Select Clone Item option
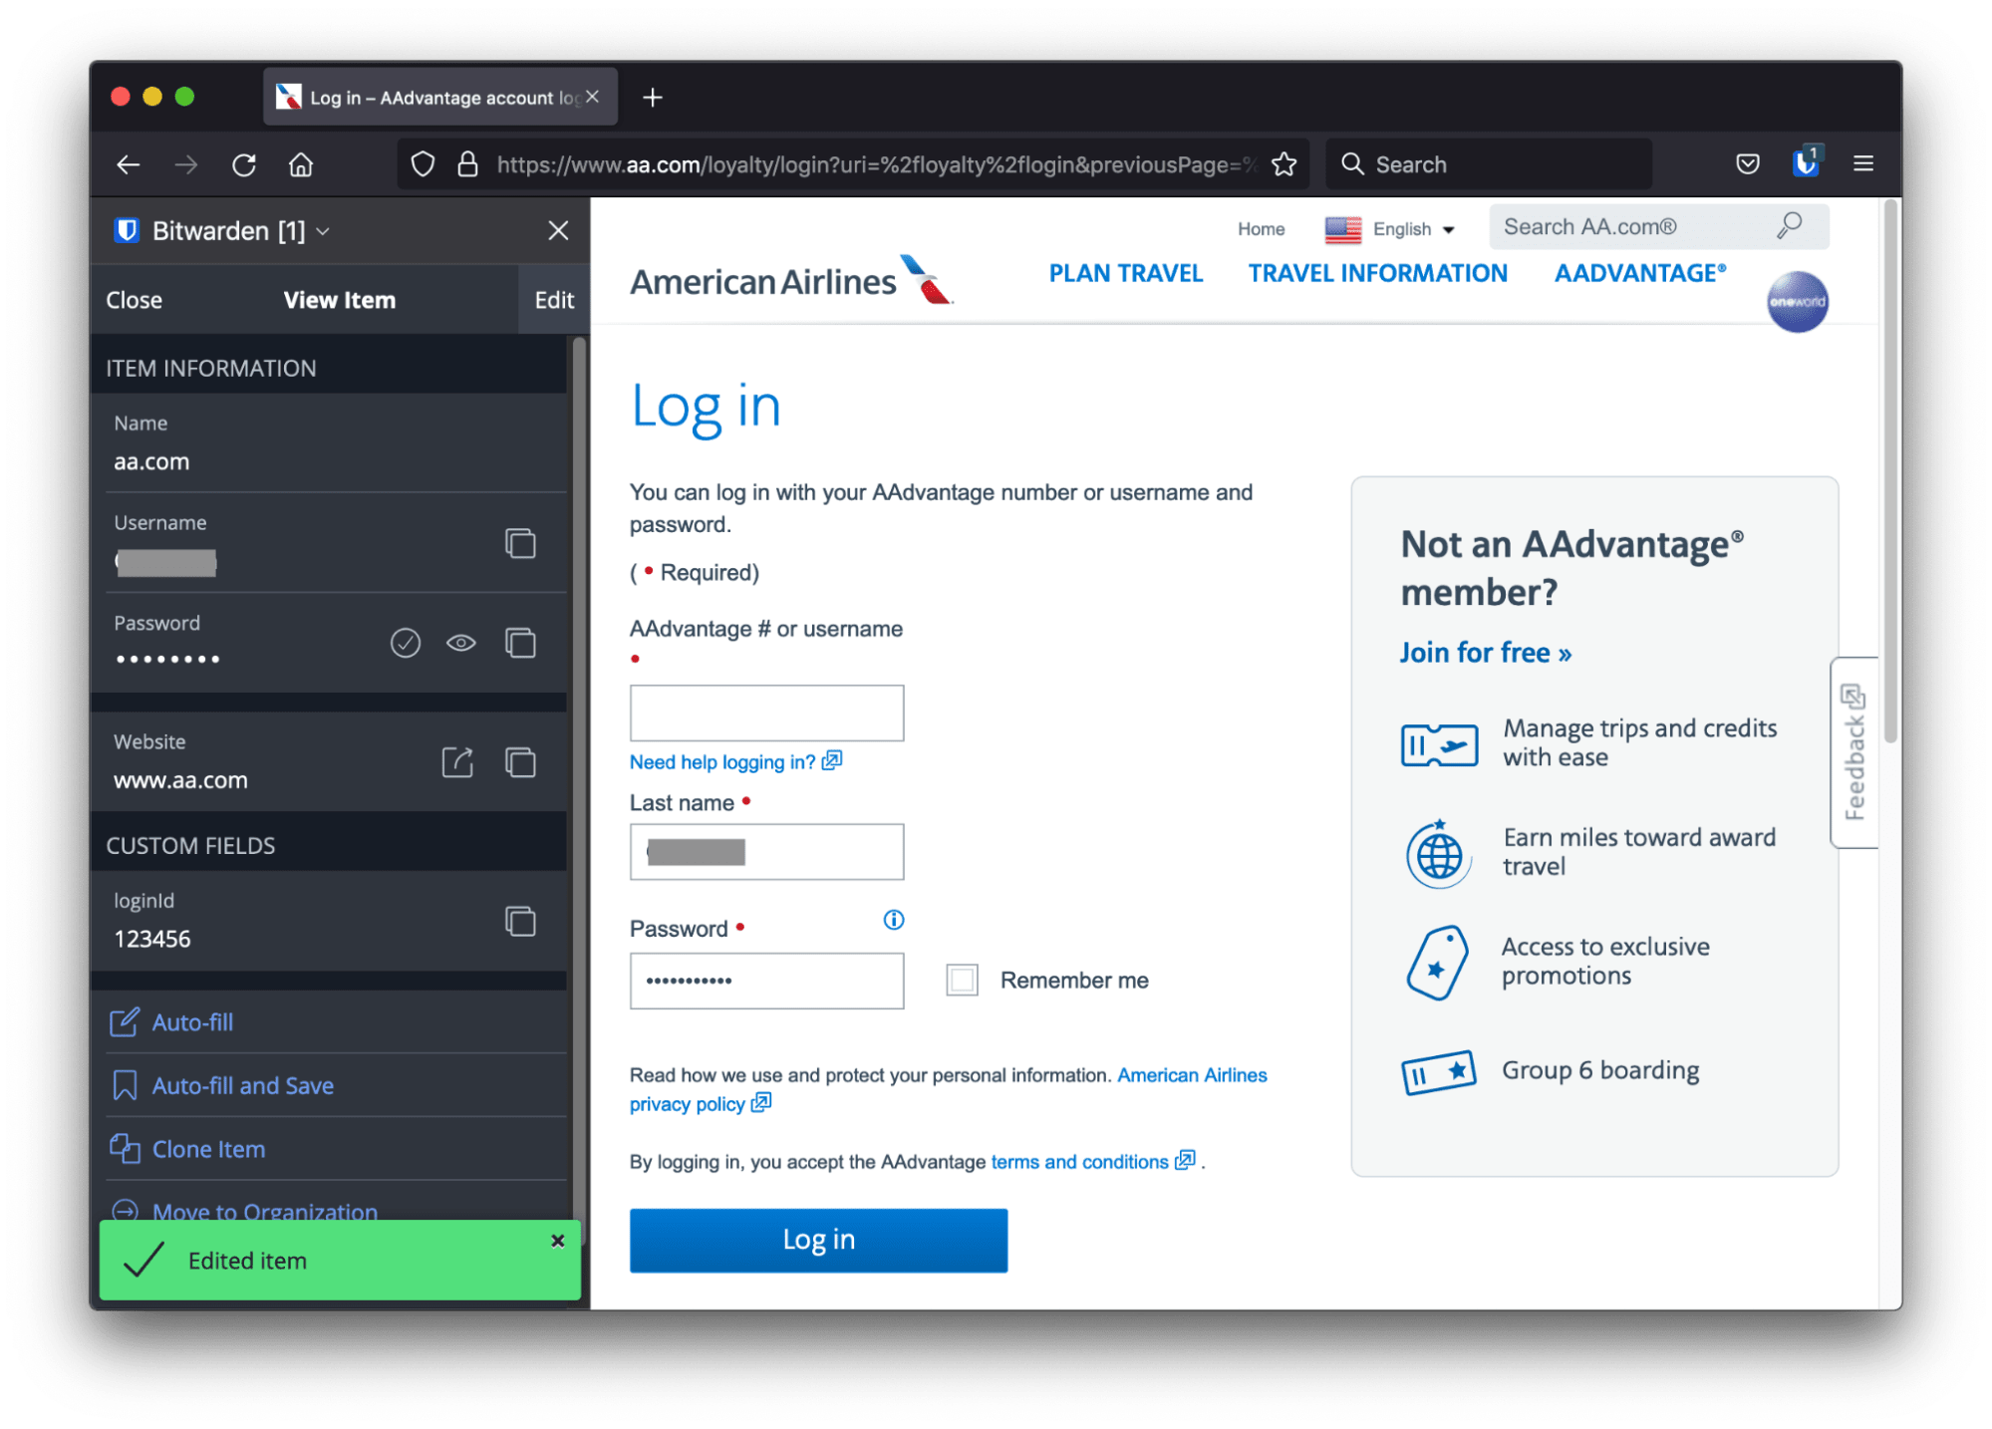Viewport: 1992px width, 1429px height. click(x=208, y=1149)
